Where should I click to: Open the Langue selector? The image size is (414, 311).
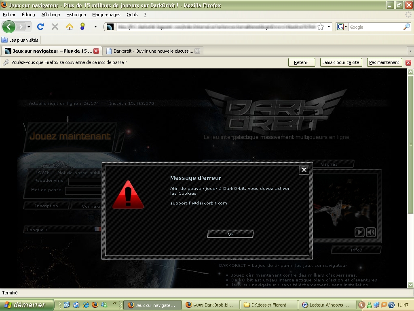pyautogui.click(x=63, y=230)
